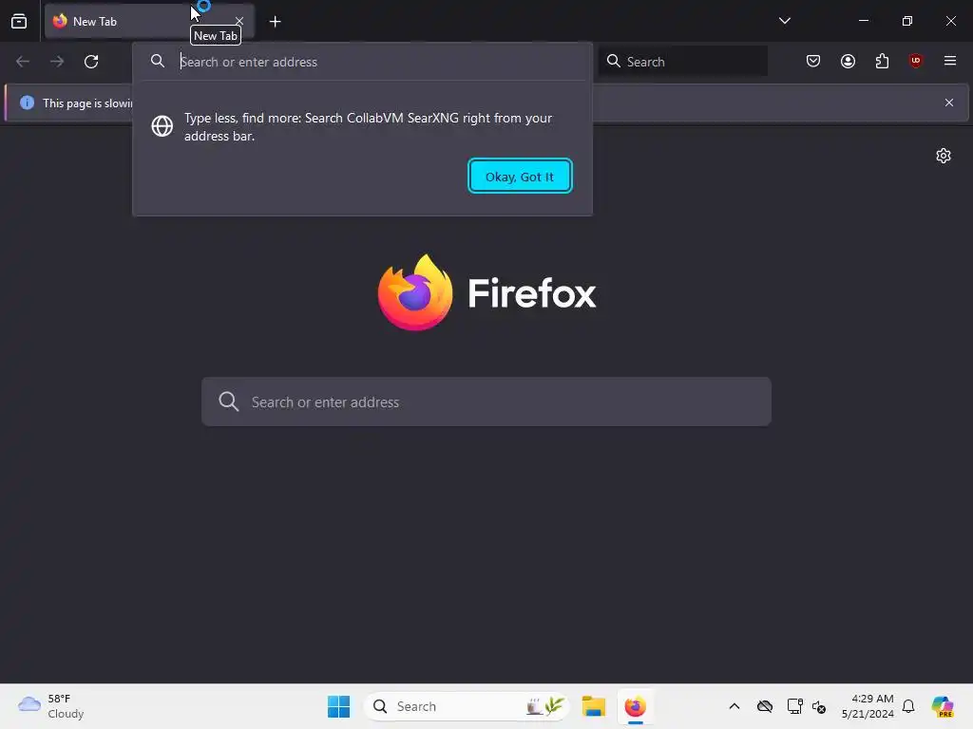Click the magnifier icon in the address bar
This screenshot has height=729, width=973.
click(158, 61)
